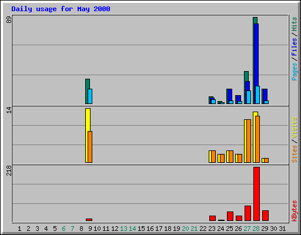301x235 pixels.
Task: Select day "9" on the date axis
Action: tap(90, 229)
